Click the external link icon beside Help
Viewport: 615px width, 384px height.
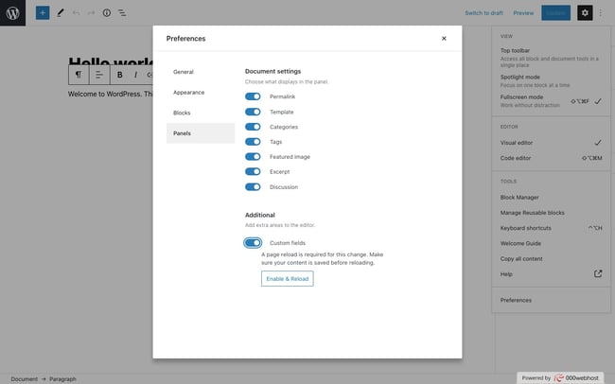click(598, 273)
